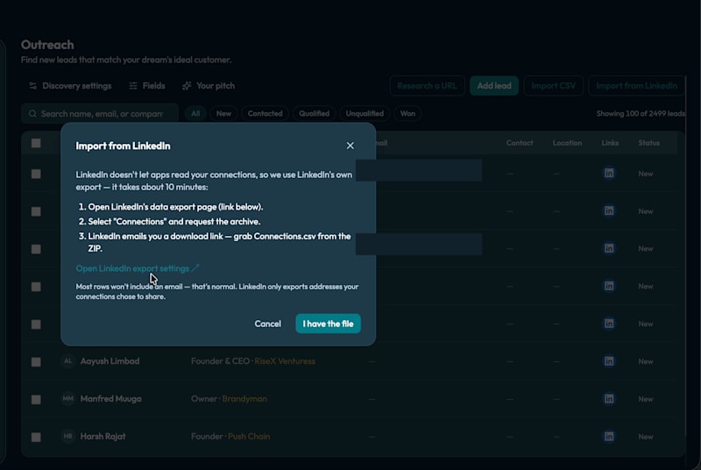Click the Add lead button
Image resolution: width=701 pixels, height=470 pixels.
click(x=494, y=86)
